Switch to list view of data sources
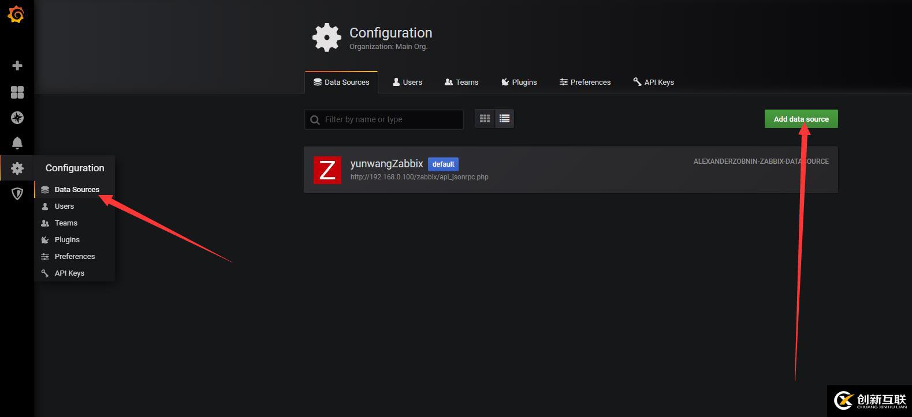Screen dimensions: 912x417 tap(504, 119)
